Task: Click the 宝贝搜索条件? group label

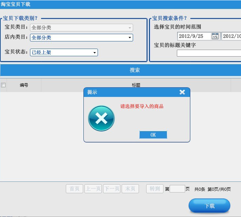Action: tap(170, 18)
